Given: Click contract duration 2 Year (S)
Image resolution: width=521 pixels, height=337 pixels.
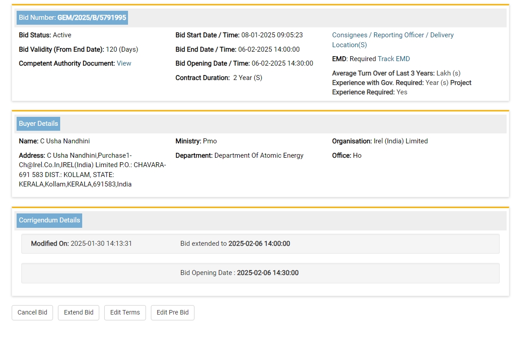Looking at the screenshot, I should 247,78.
